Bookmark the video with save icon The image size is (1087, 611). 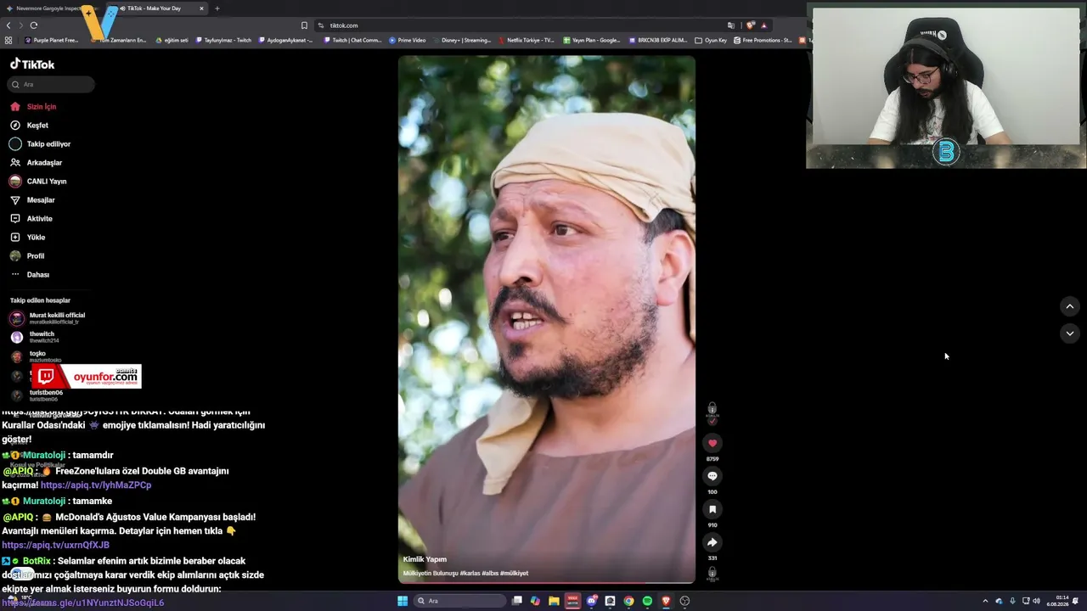click(x=712, y=509)
